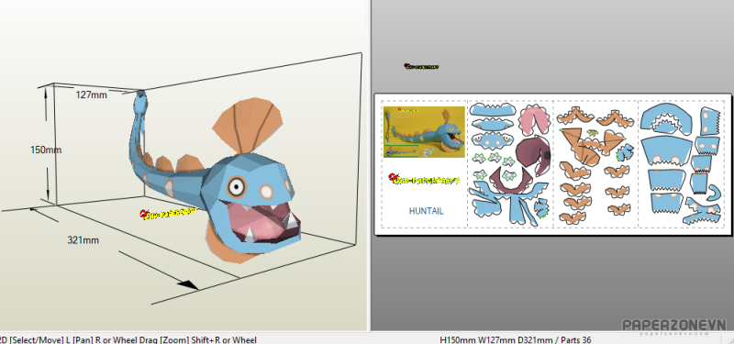Click the 127mm width dimension label
The width and height of the screenshot is (734, 344).
pyautogui.click(x=91, y=95)
